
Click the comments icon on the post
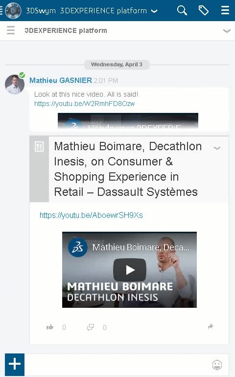tap(91, 327)
